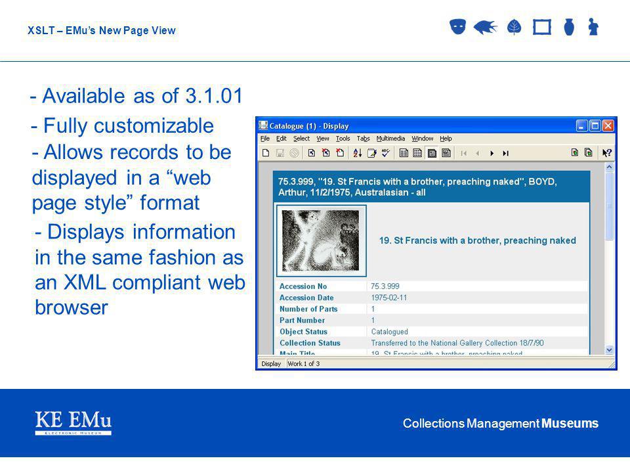This screenshot has height=473, width=630.
Task: Click the New record toolbar icon
Action: (266, 153)
